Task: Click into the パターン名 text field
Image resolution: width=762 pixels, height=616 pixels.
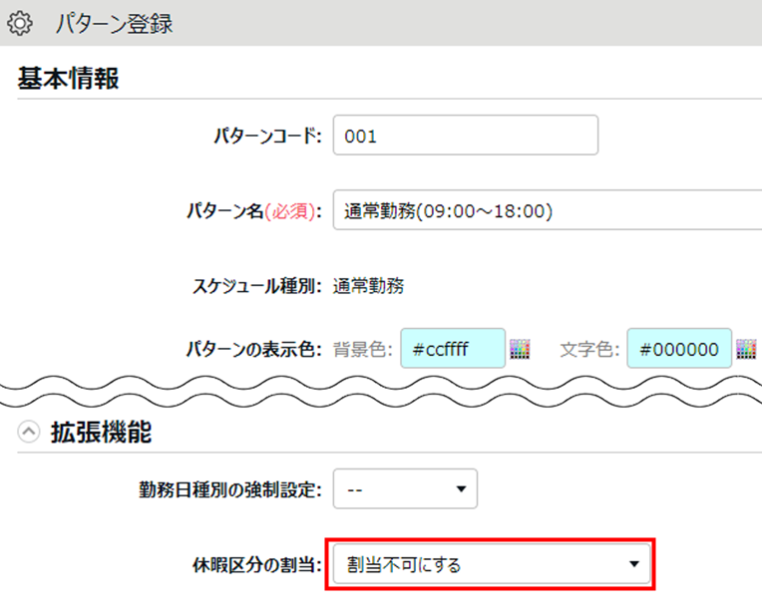Action: point(548,210)
